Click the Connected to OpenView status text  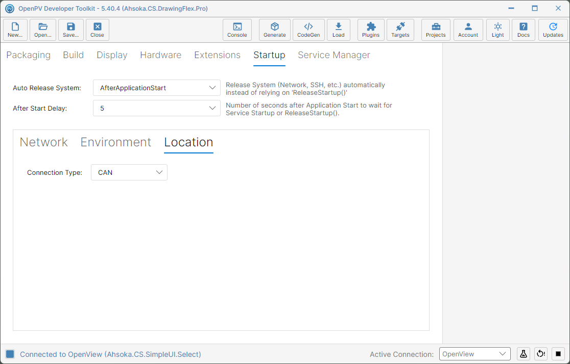click(x=110, y=354)
